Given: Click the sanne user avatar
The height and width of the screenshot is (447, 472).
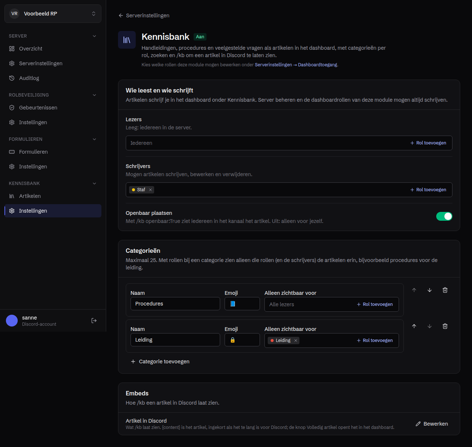Looking at the screenshot, I should pos(12,321).
